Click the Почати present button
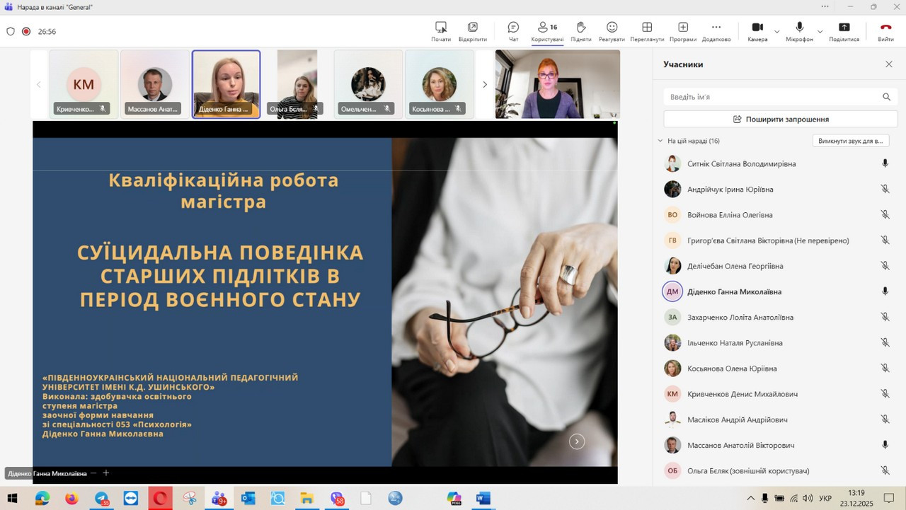 click(x=441, y=31)
